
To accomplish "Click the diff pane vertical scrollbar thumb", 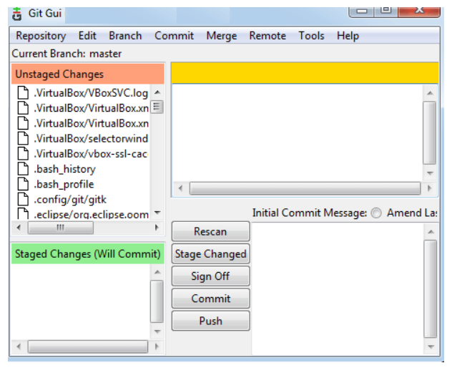I will 430,132.
